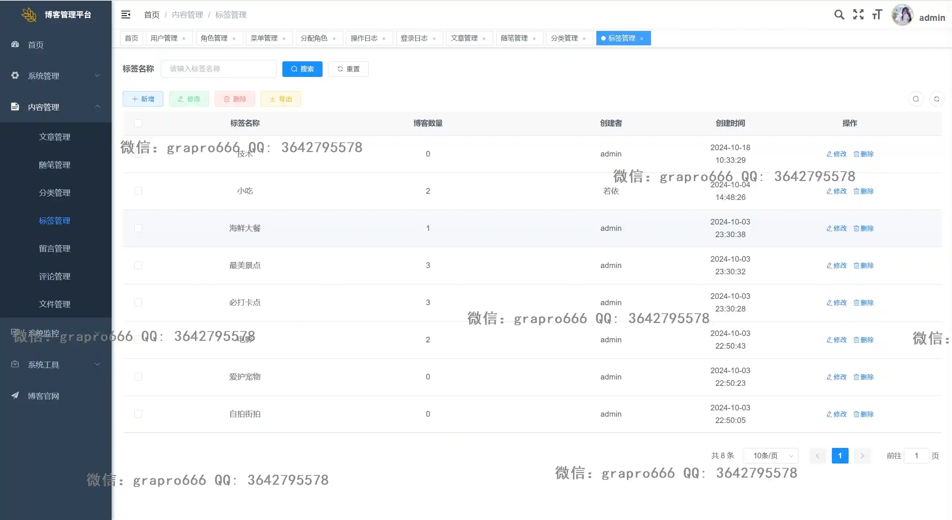Toggle search form visibility with small magnifier icon
This screenshot has width=952, height=520.
(916, 98)
